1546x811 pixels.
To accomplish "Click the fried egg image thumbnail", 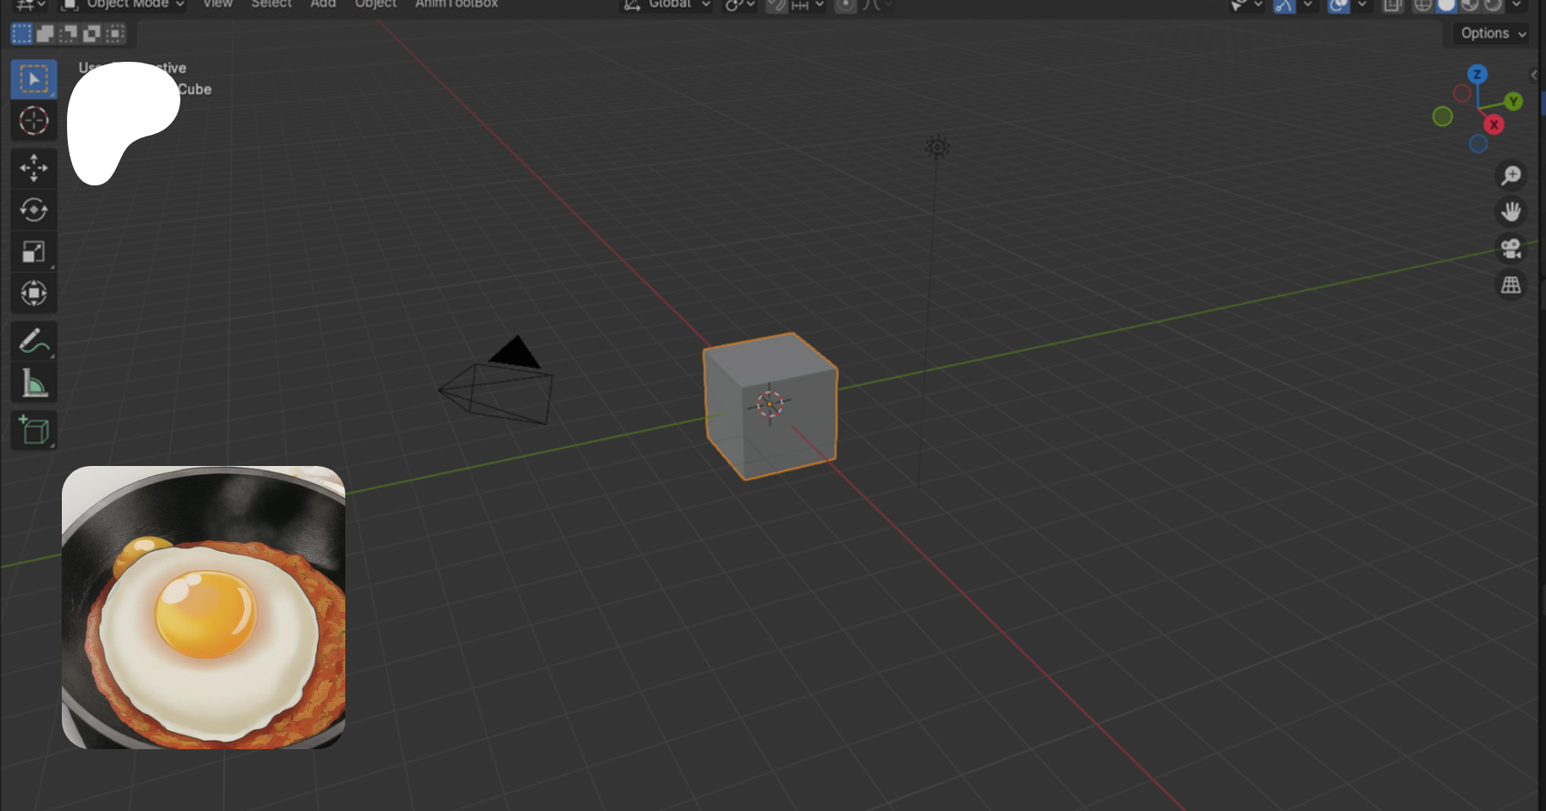I will pyautogui.click(x=204, y=608).
